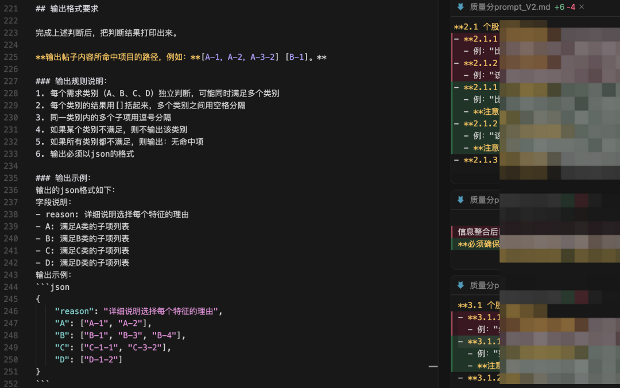Click the '[A-1, A-2, A-3-2]' link reference
620x388 pixels.
240,57
